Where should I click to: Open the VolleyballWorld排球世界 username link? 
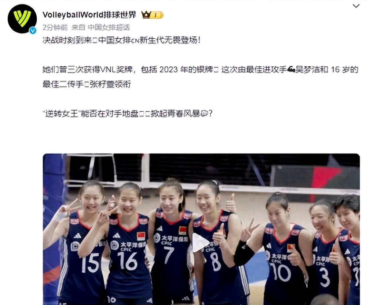[90, 15]
